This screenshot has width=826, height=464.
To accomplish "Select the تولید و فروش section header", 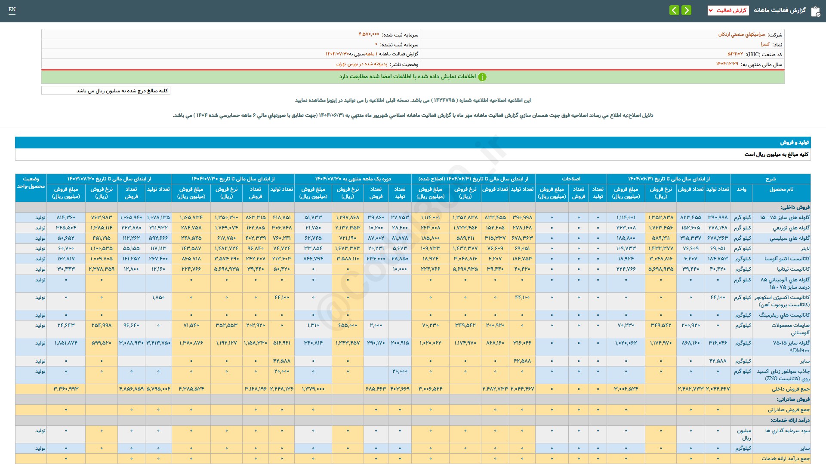I will coord(794,142).
